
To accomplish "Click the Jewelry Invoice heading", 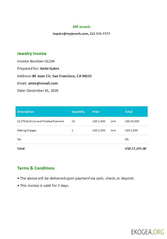I will (32, 54).
